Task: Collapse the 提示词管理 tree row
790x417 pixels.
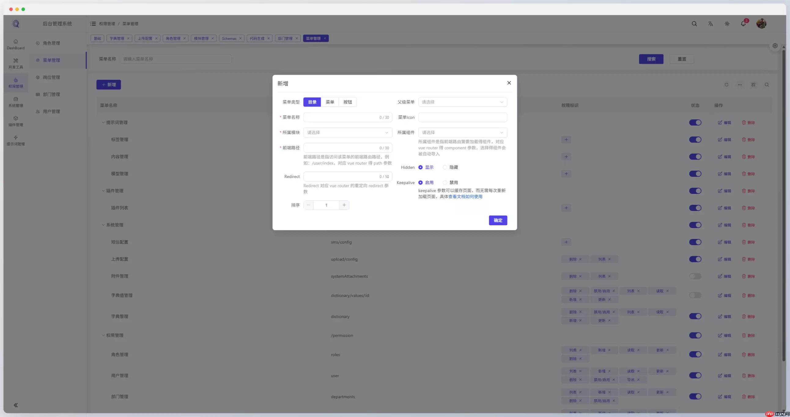Action: (x=103, y=122)
